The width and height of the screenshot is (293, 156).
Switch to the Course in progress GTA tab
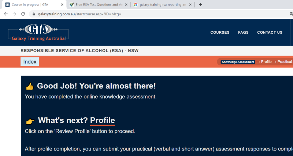(x=34, y=5)
